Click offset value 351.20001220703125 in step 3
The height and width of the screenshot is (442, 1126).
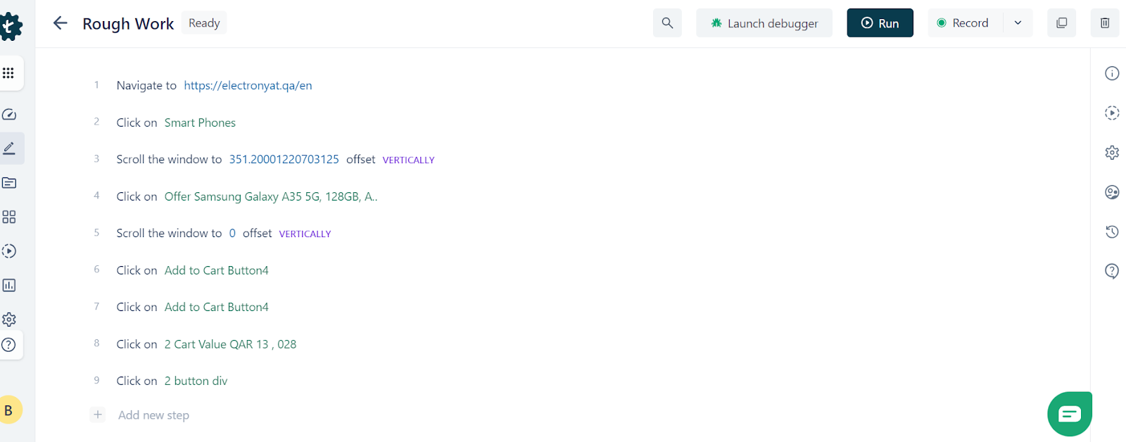click(284, 159)
